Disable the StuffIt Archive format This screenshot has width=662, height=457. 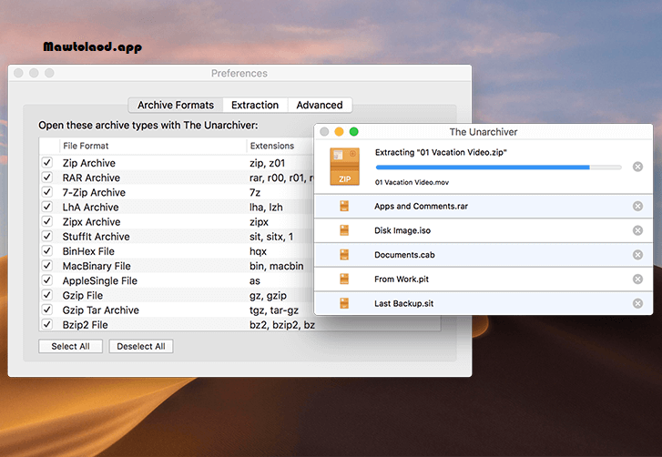(47, 237)
